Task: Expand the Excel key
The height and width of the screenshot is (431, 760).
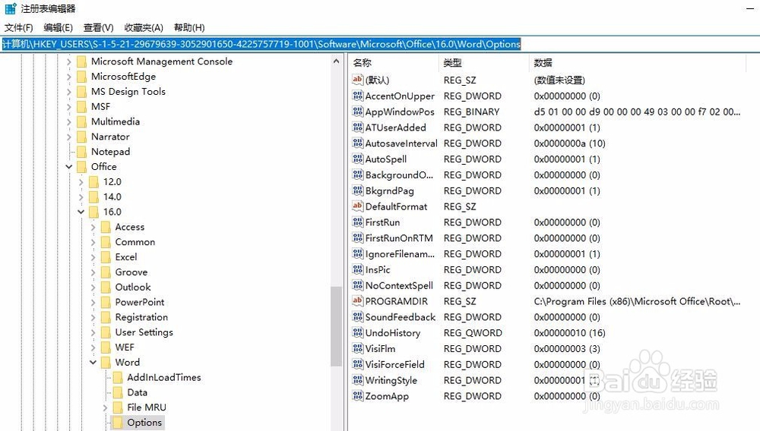Action: [93, 257]
